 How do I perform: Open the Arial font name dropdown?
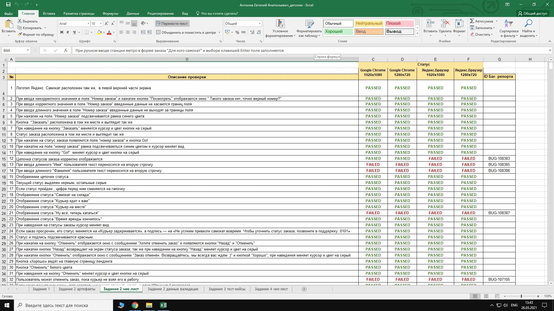88,24
